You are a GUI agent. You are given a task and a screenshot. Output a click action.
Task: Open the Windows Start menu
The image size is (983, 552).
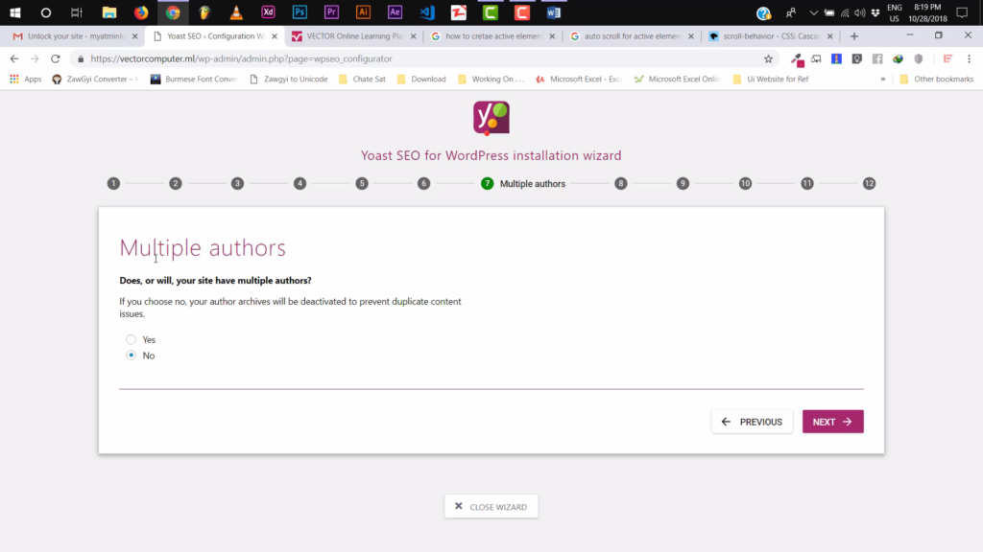(15, 12)
